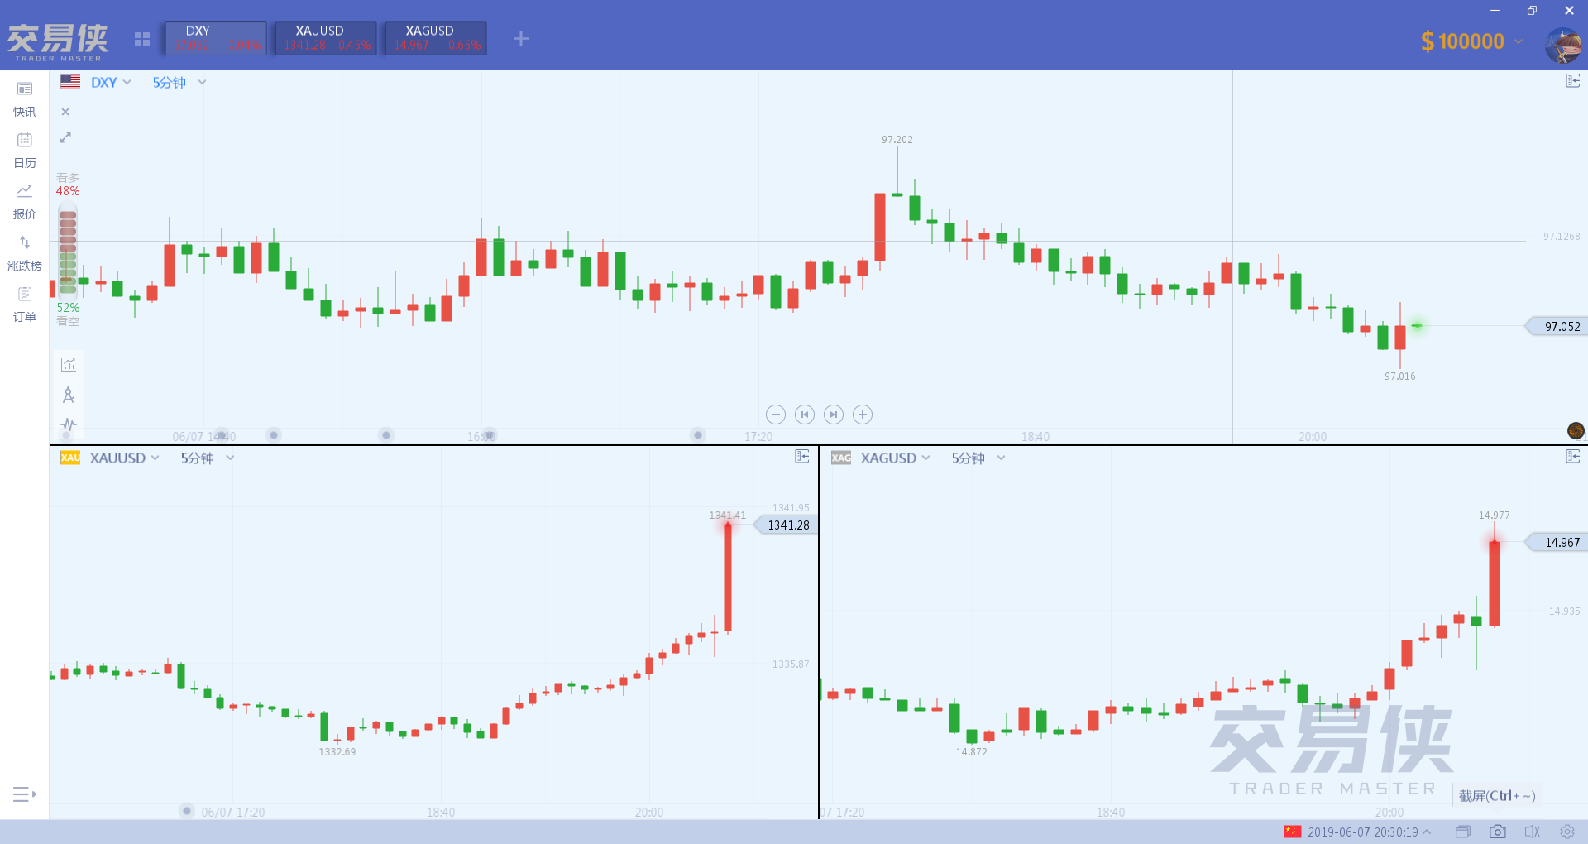Screen dimensions: 1588x844
Task: Select the drawing compass tool
Action: [69, 395]
